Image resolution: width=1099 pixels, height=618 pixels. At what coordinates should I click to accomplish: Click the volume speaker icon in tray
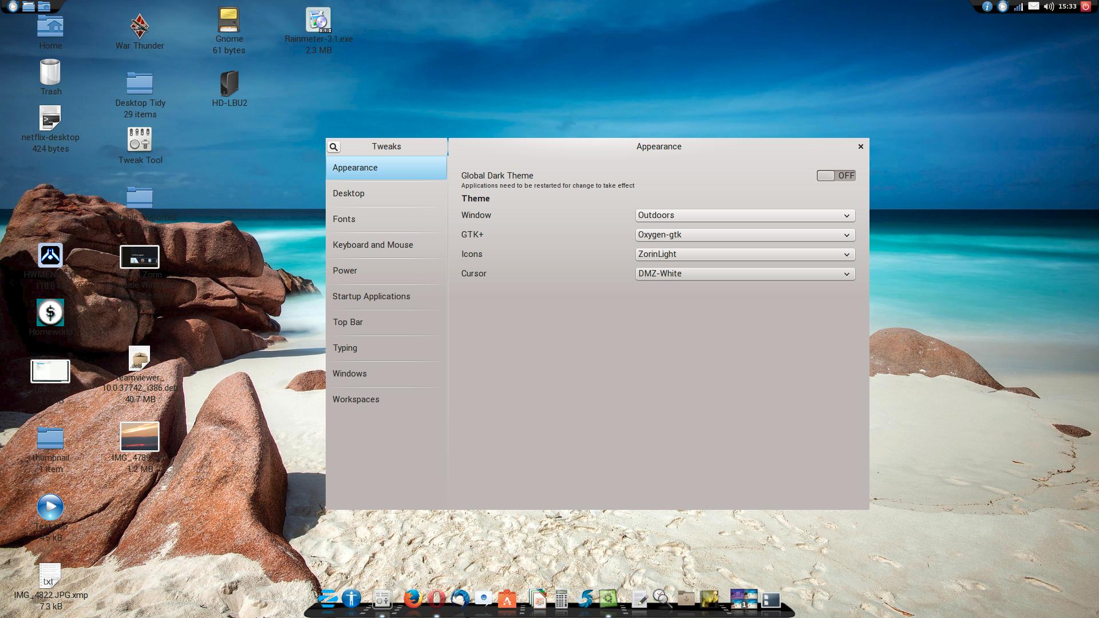(x=1049, y=7)
